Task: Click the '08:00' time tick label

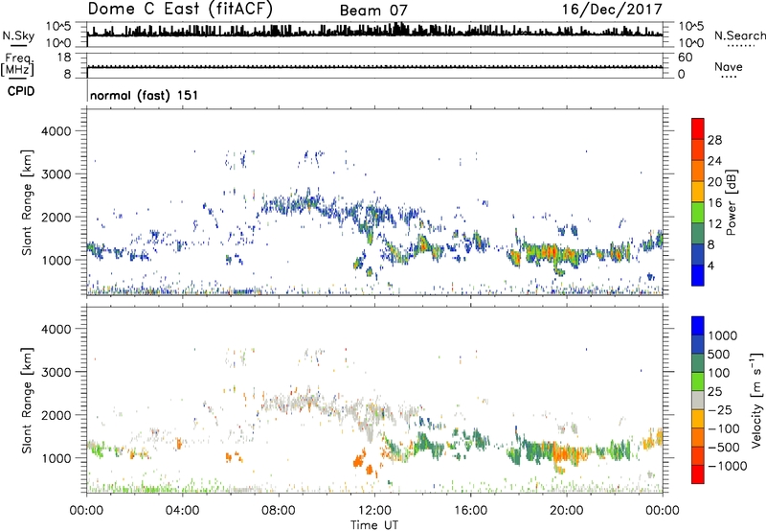Action: [x=278, y=511]
